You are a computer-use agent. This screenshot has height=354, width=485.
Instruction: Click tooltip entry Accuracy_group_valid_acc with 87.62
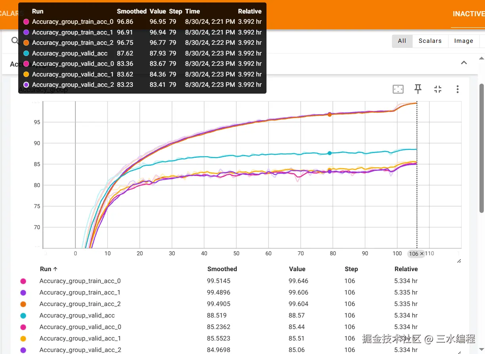(x=142, y=53)
